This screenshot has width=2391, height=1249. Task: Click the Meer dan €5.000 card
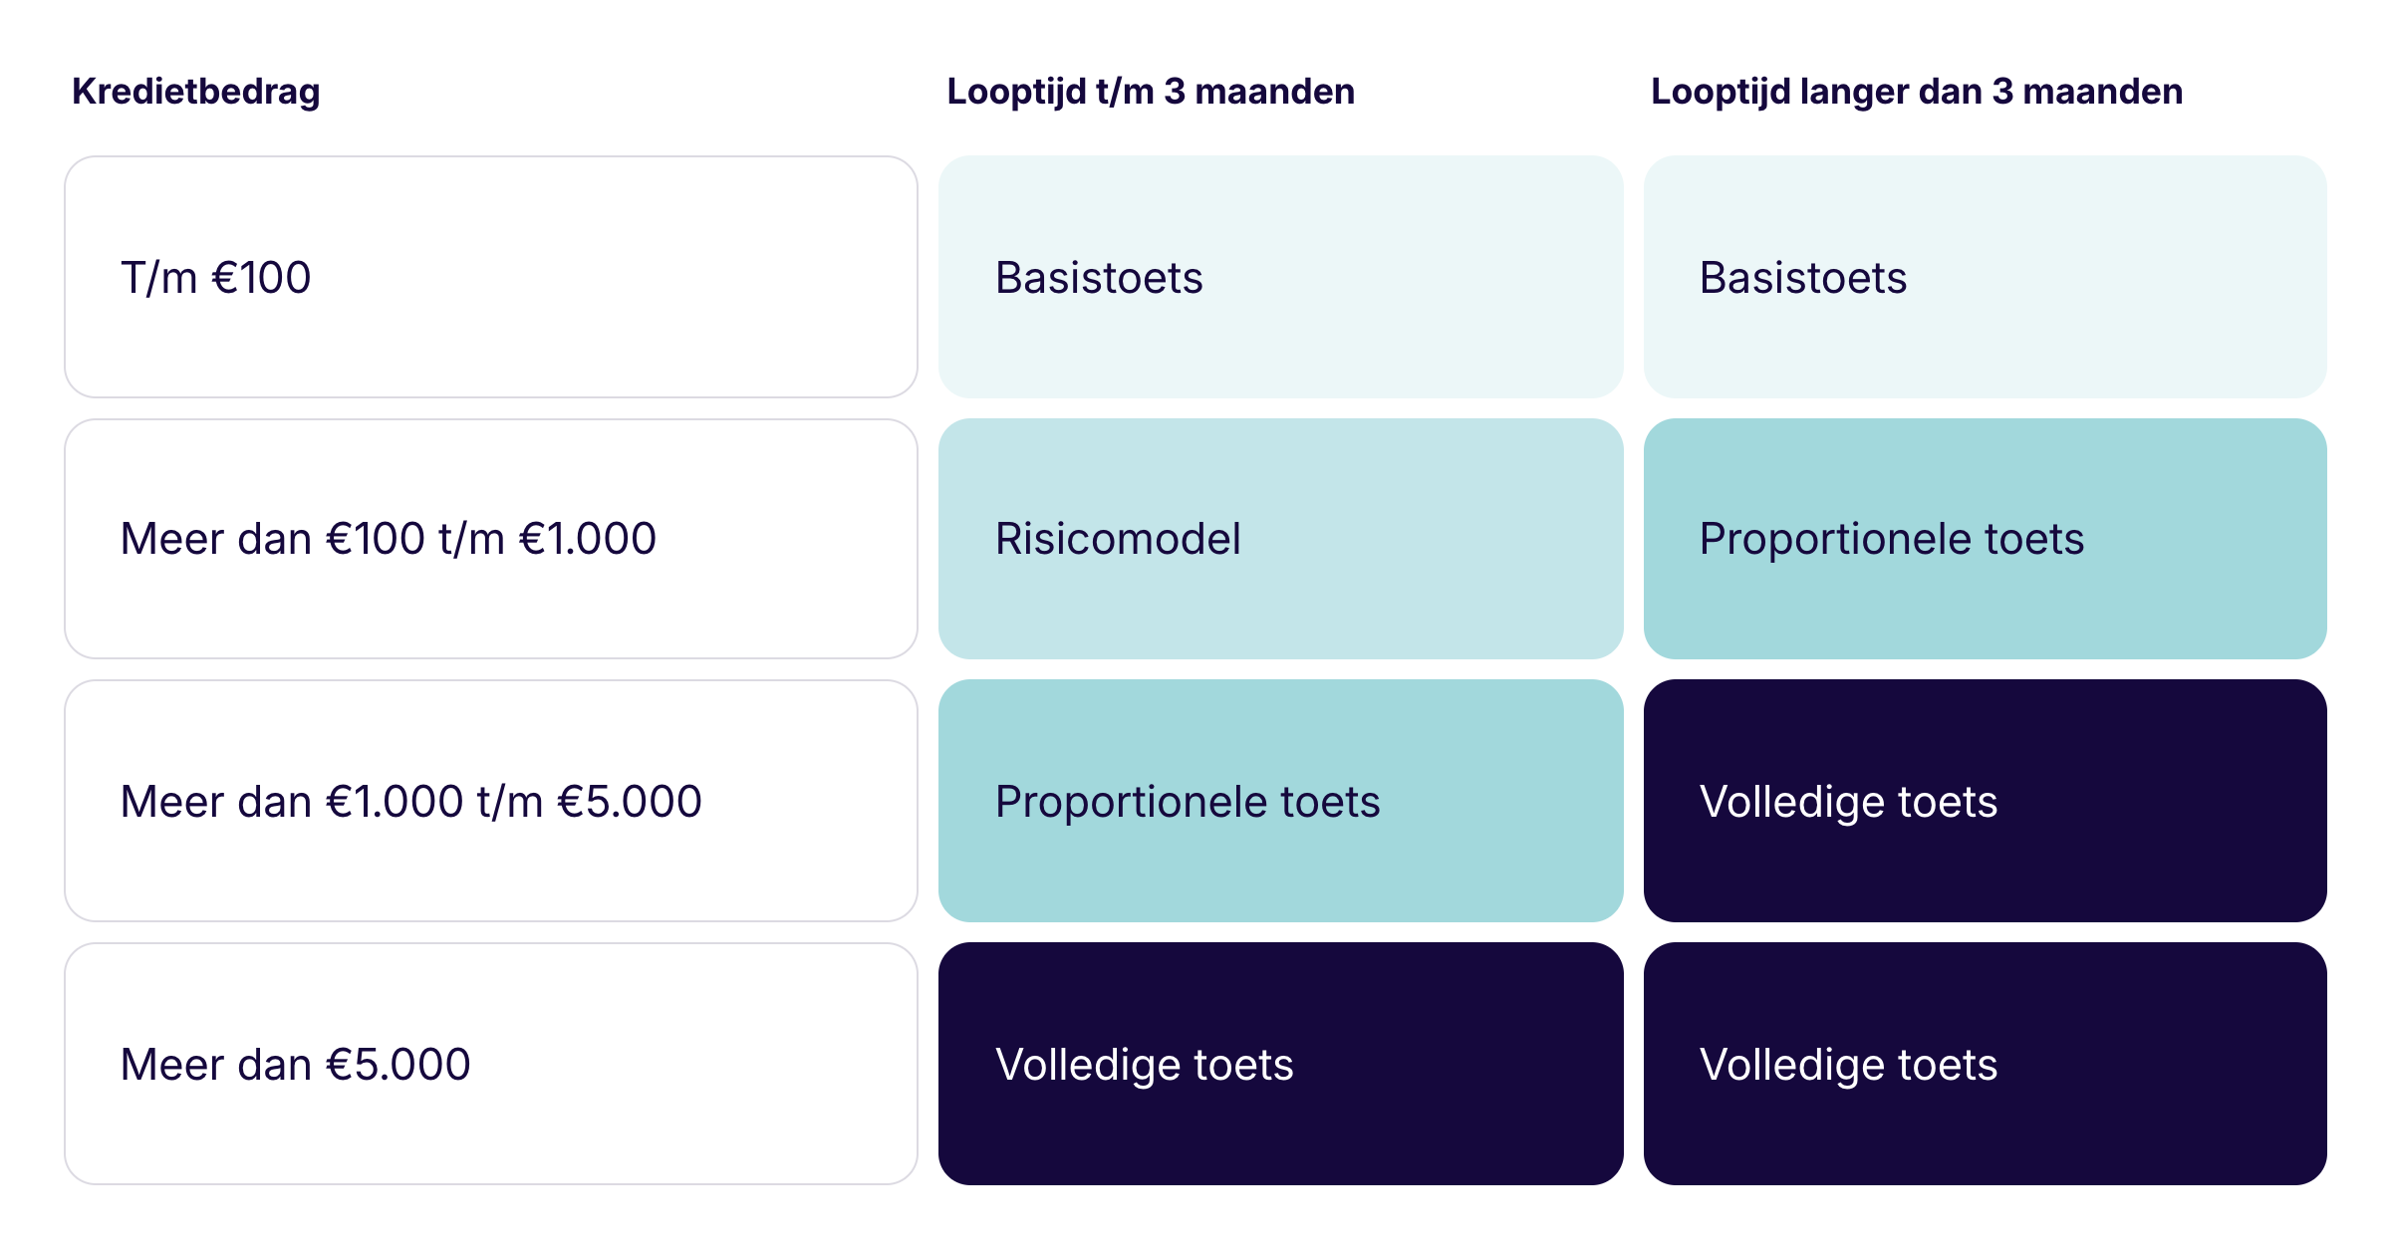click(491, 1064)
